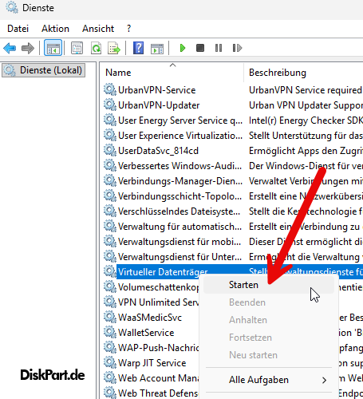
Task: Click gear icon of Verwaltungsdienst für mobi
Action: click(110, 241)
